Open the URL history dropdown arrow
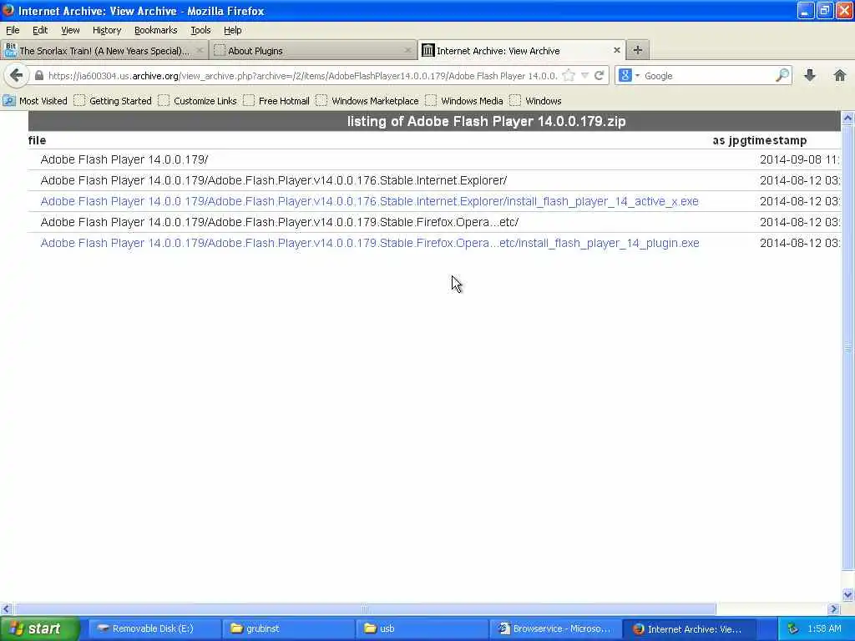Image resolution: width=855 pixels, height=641 pixels. tap(584, 76)
